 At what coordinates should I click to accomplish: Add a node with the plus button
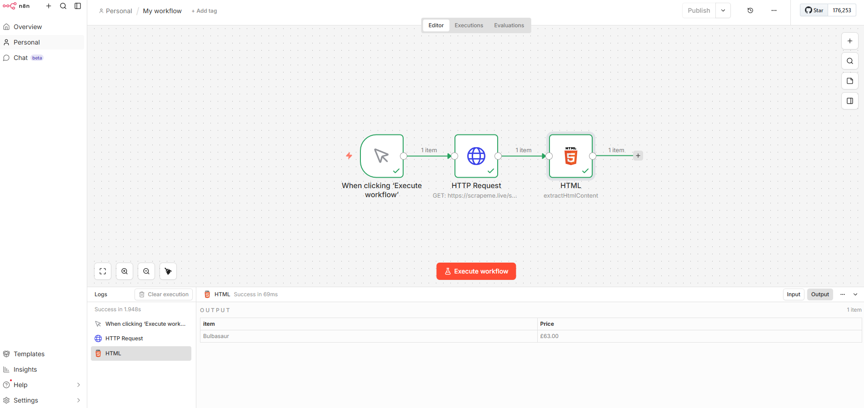pos(849,41)
